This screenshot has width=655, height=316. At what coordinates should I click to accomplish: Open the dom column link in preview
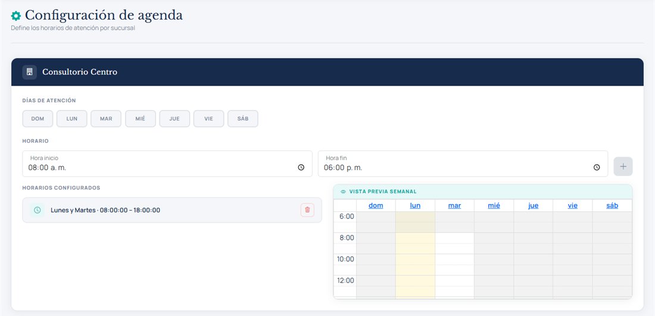376,205
